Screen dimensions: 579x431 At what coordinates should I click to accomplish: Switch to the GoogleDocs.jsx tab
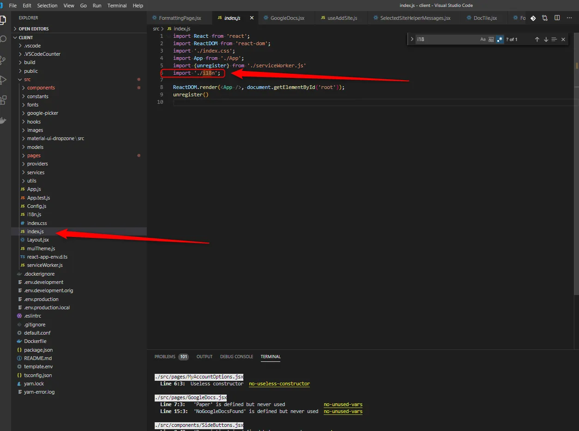click(287, 18)
